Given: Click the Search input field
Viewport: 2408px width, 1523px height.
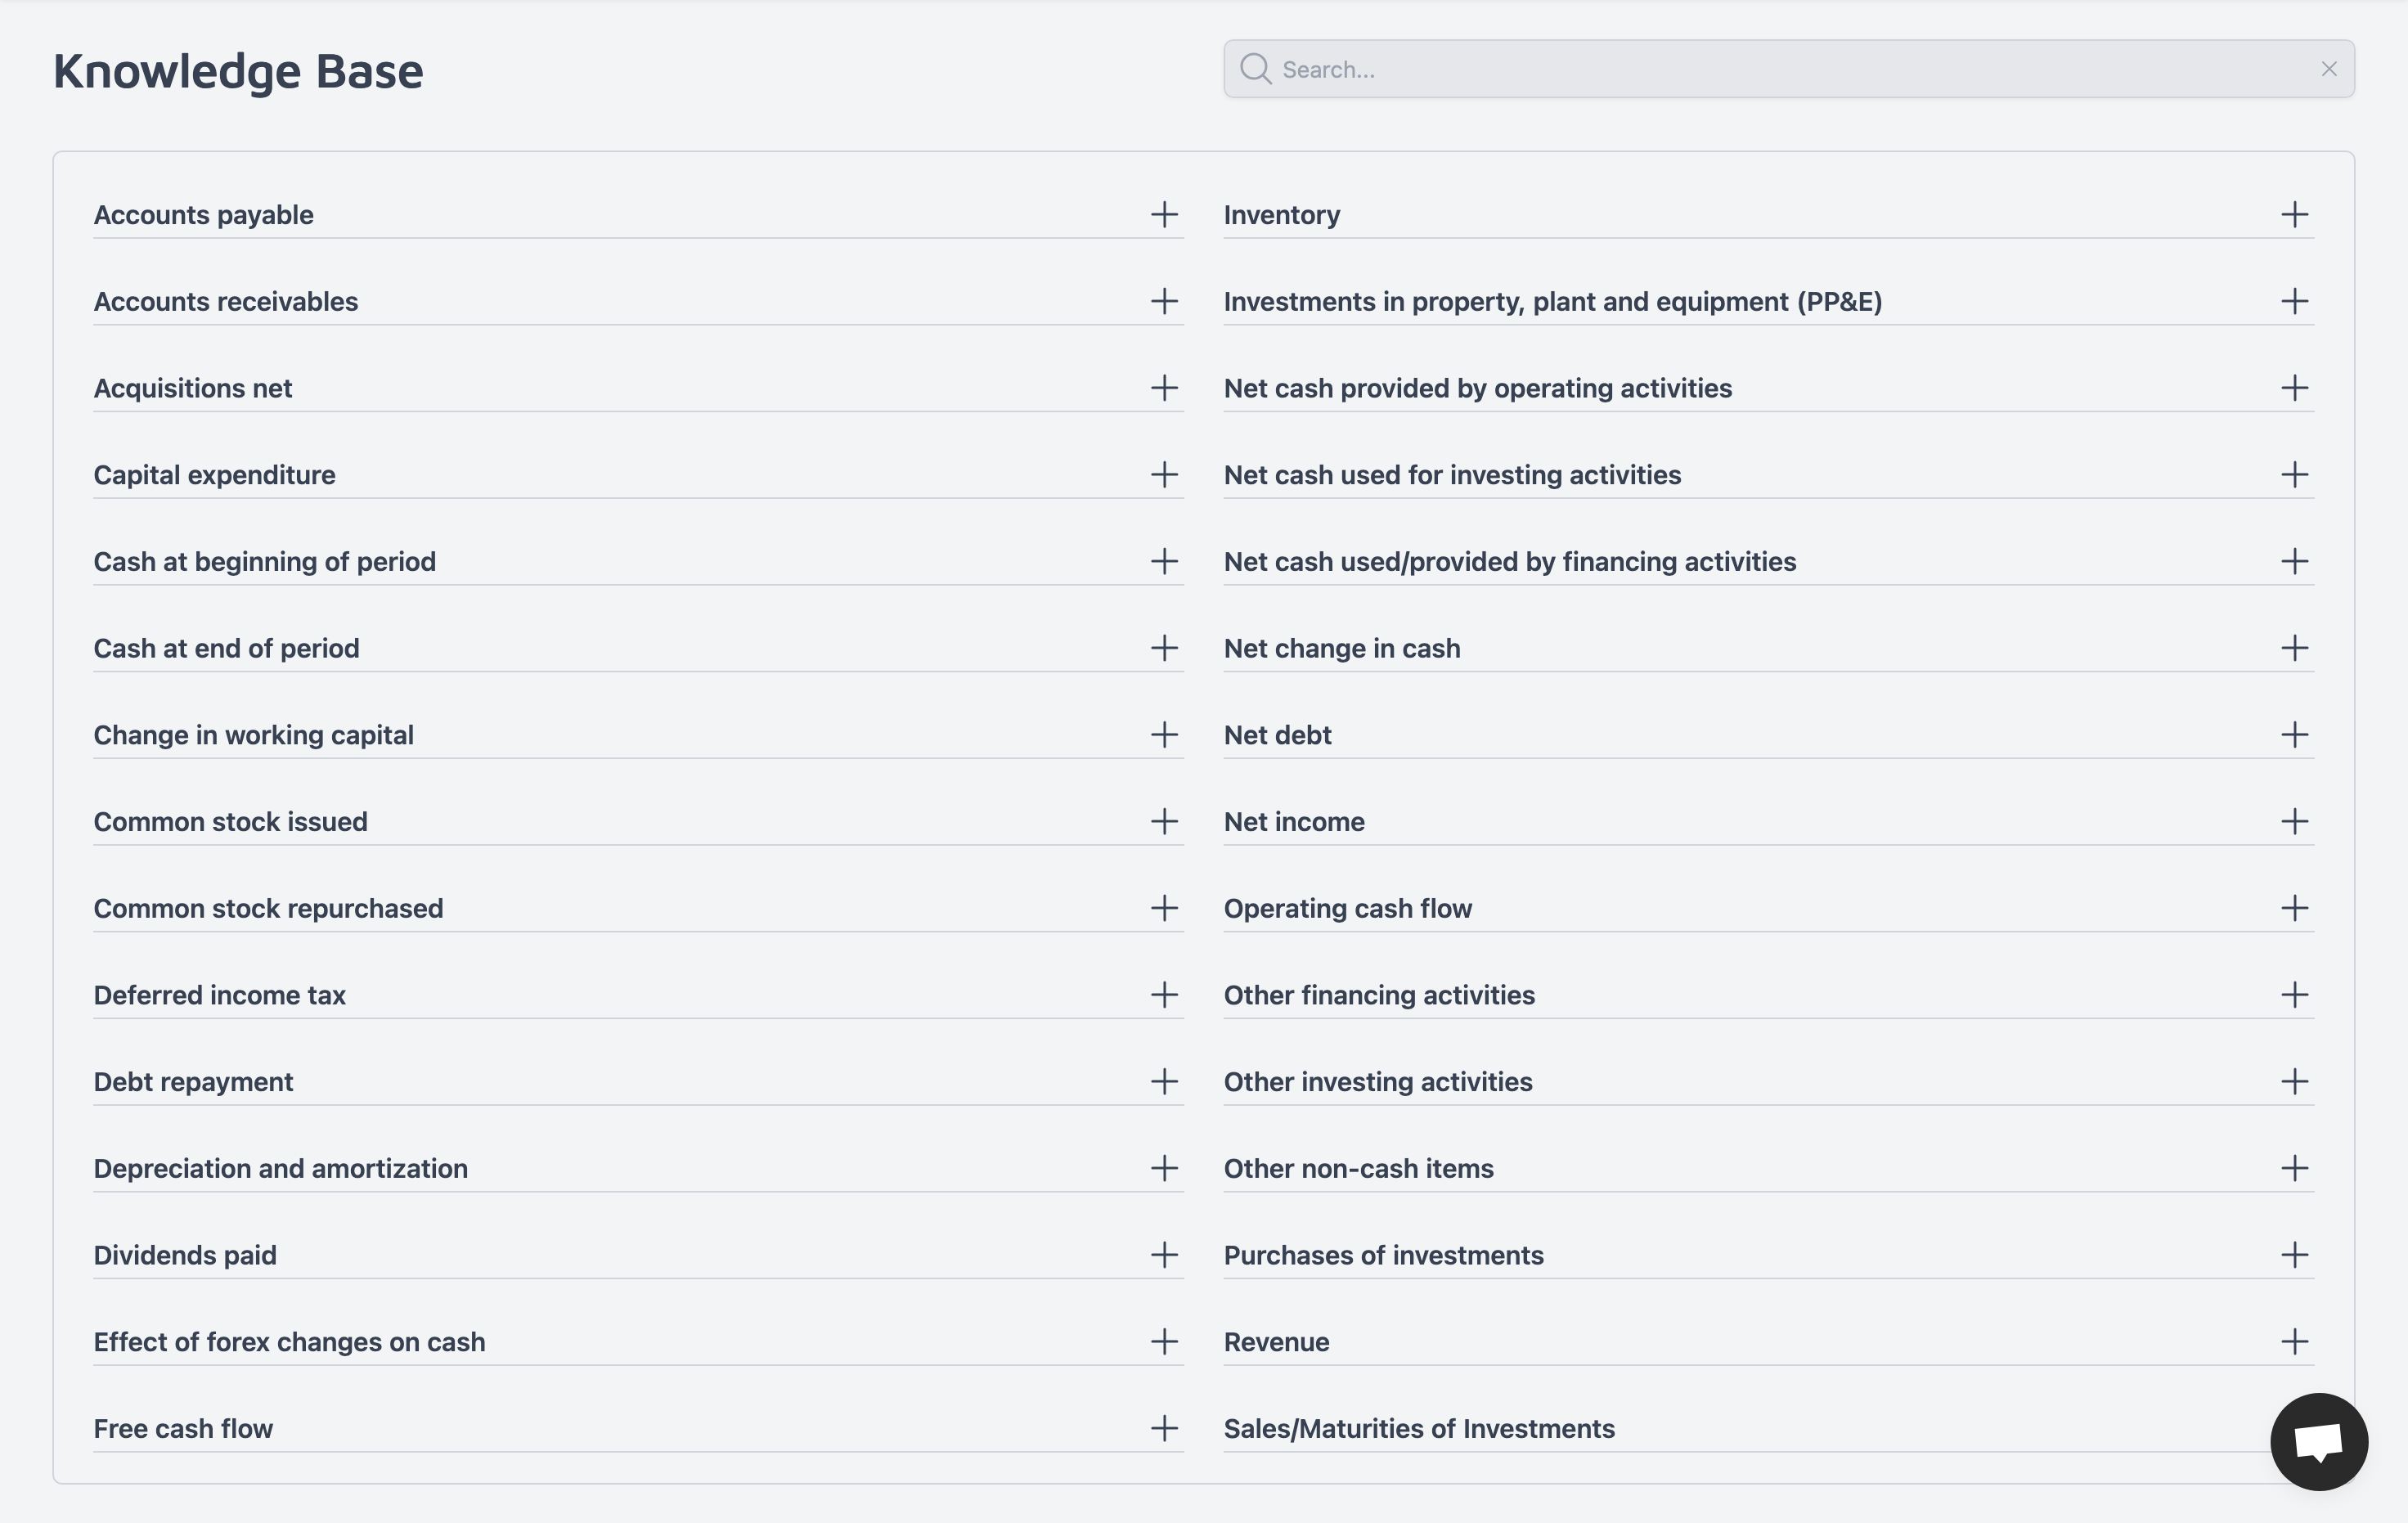Looking at the screenshot, I should pos(1788,69).
